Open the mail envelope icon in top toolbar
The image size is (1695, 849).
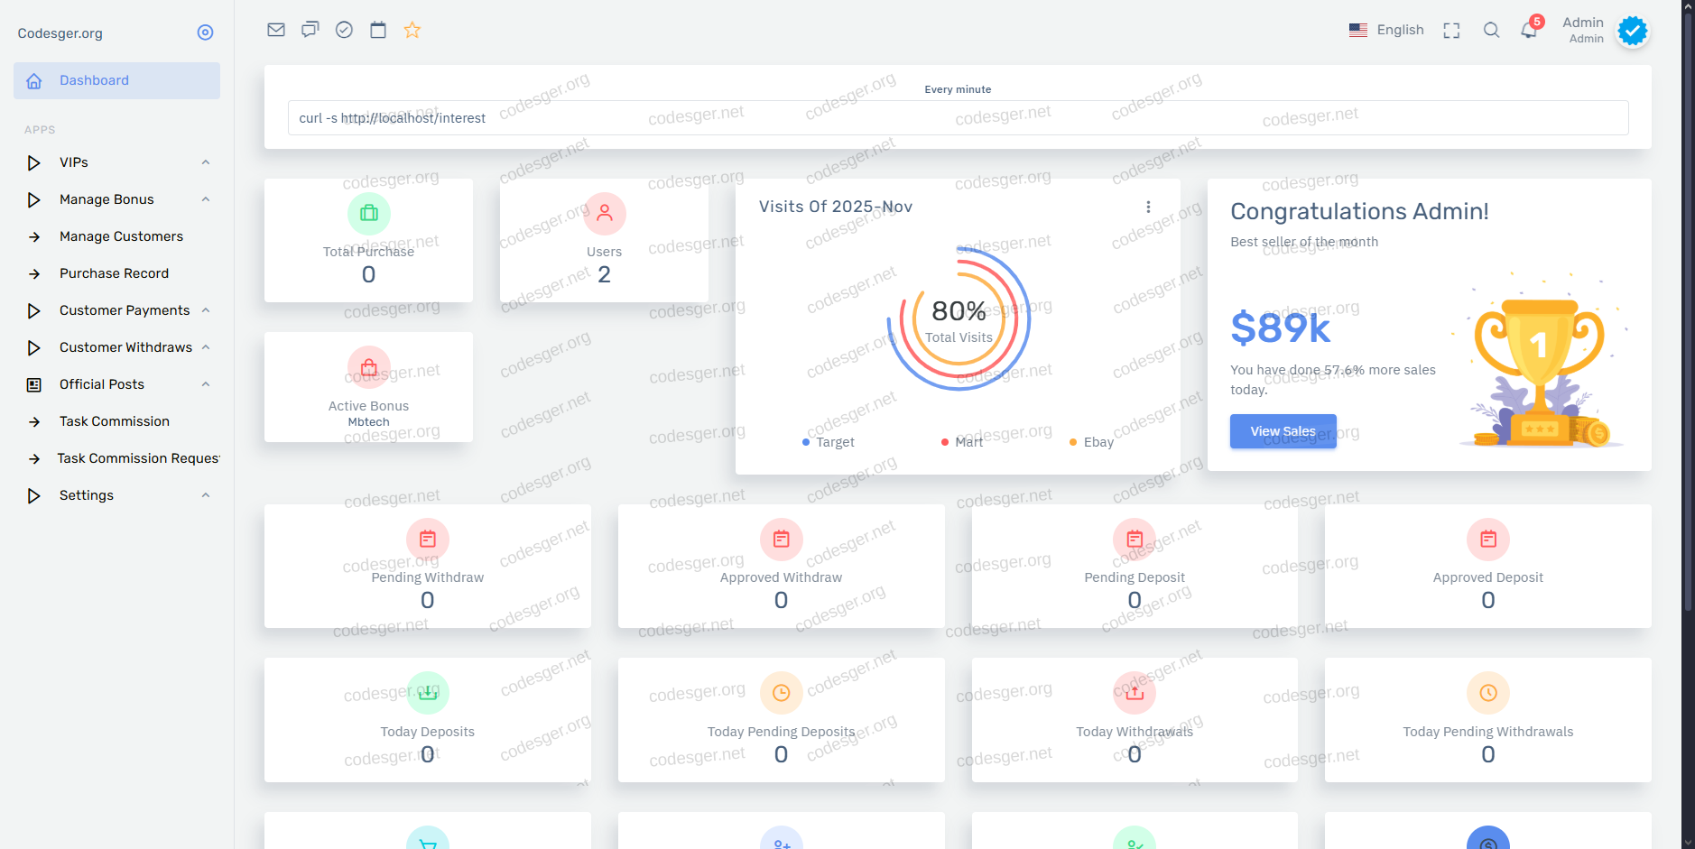(276, 30)
